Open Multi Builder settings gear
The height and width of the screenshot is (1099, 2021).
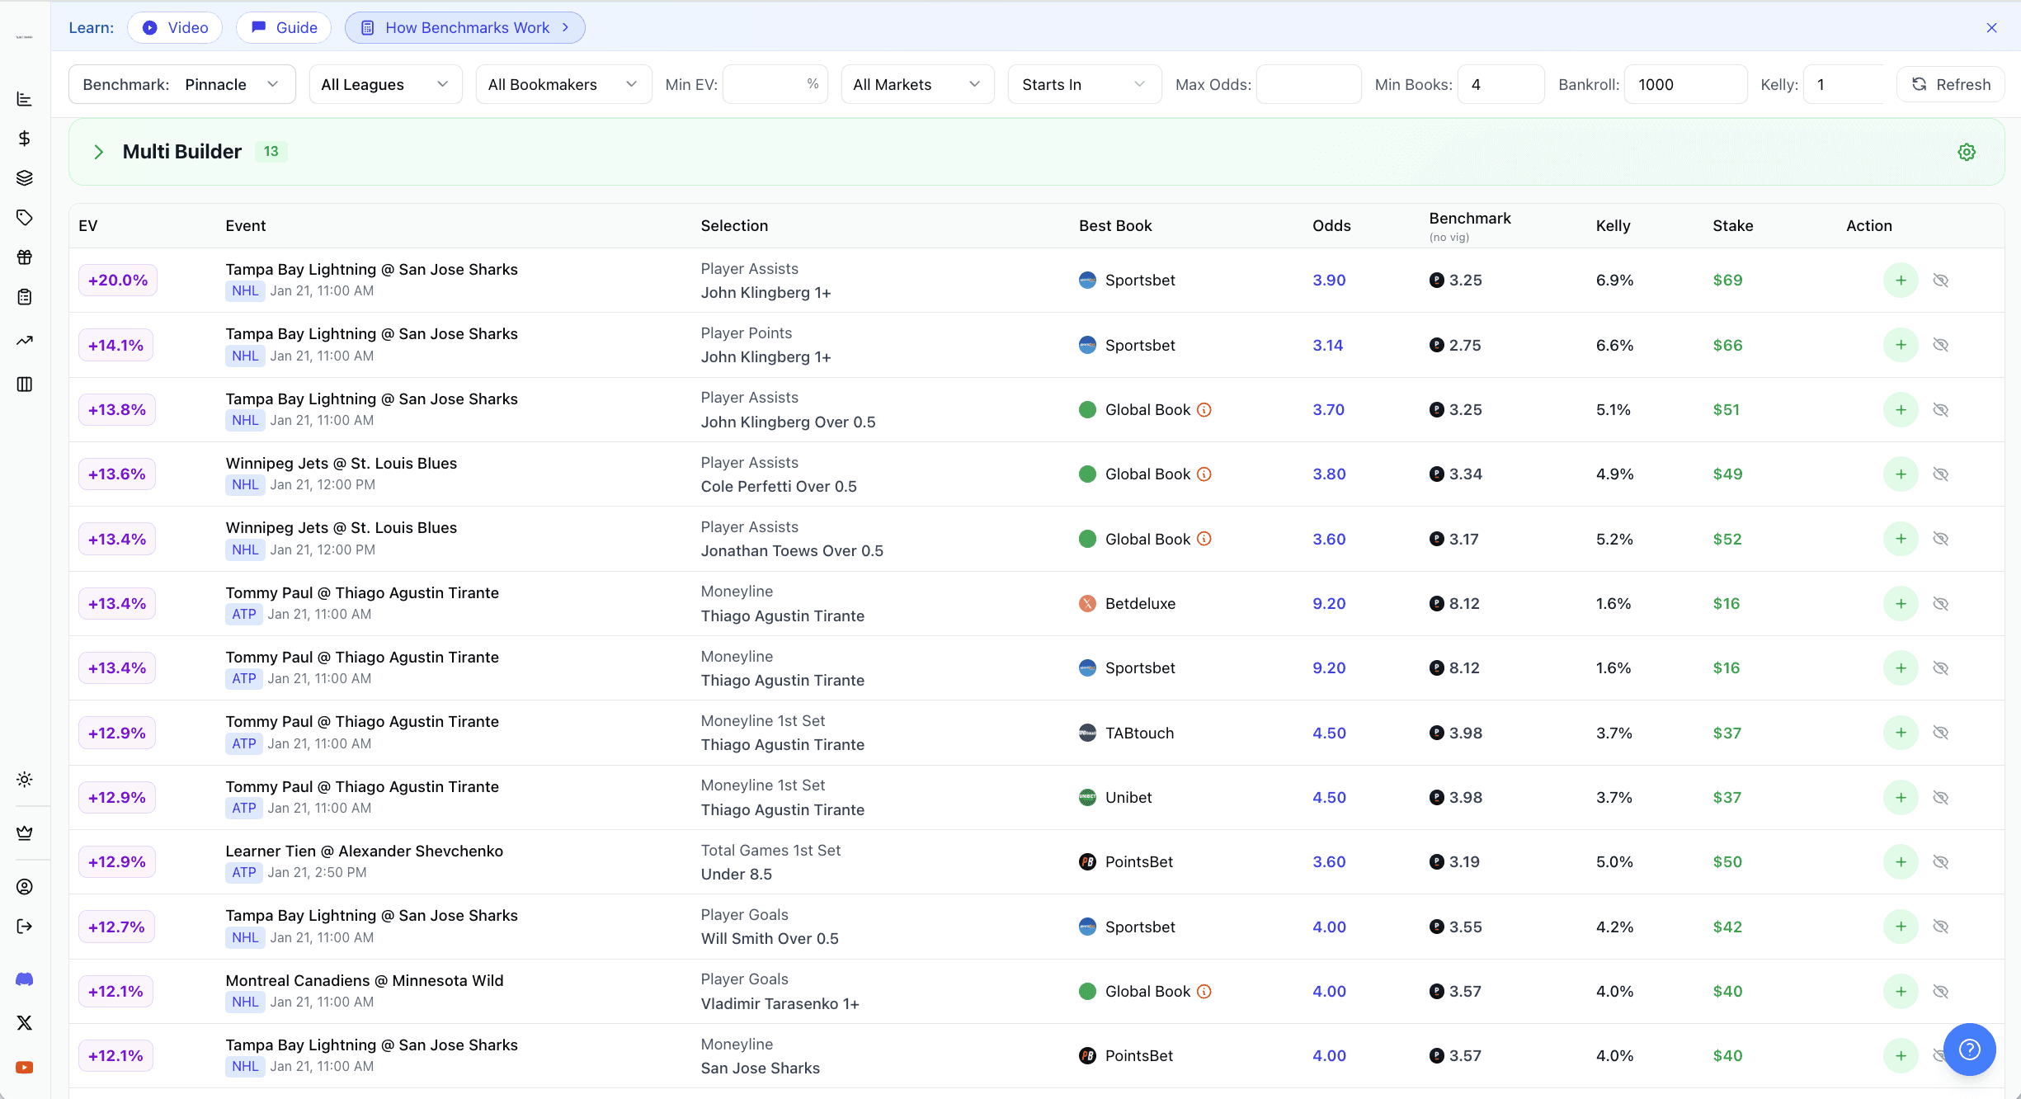1967,153
